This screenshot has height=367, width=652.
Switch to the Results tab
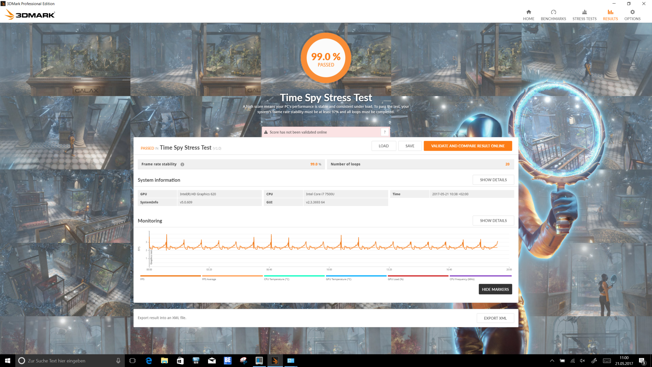(x=610, y=15)
